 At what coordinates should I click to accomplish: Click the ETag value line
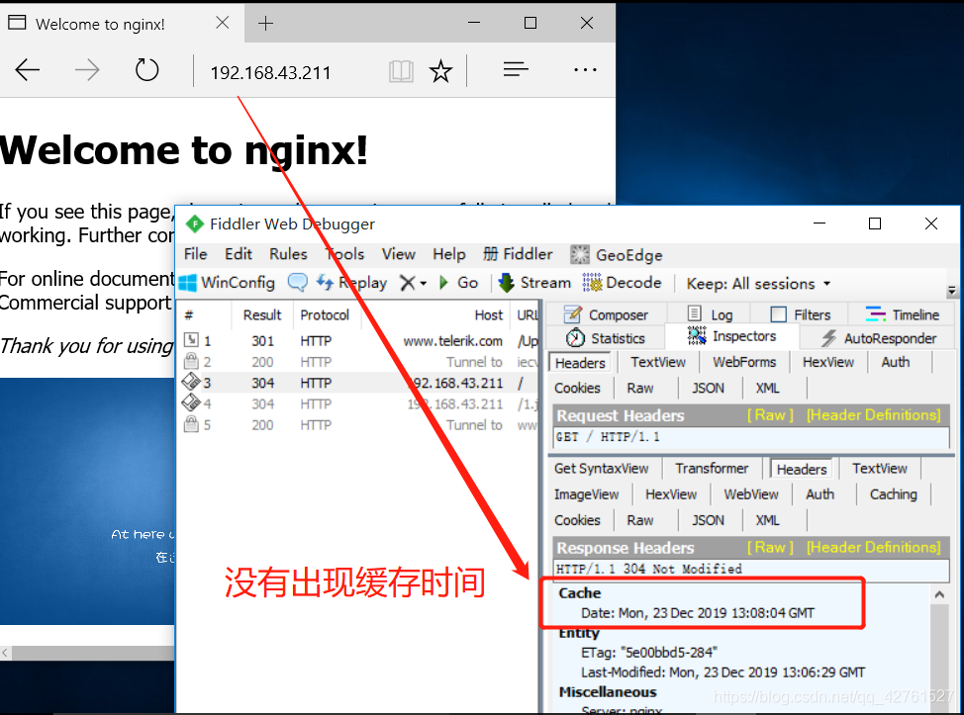(649, 653)
